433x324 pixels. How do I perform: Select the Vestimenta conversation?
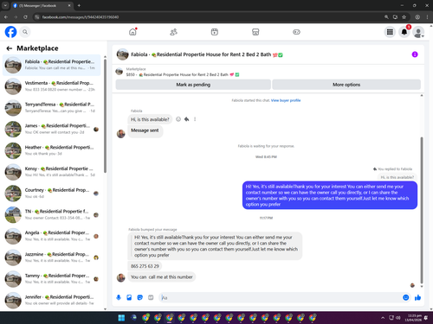[x=51, y=86]
